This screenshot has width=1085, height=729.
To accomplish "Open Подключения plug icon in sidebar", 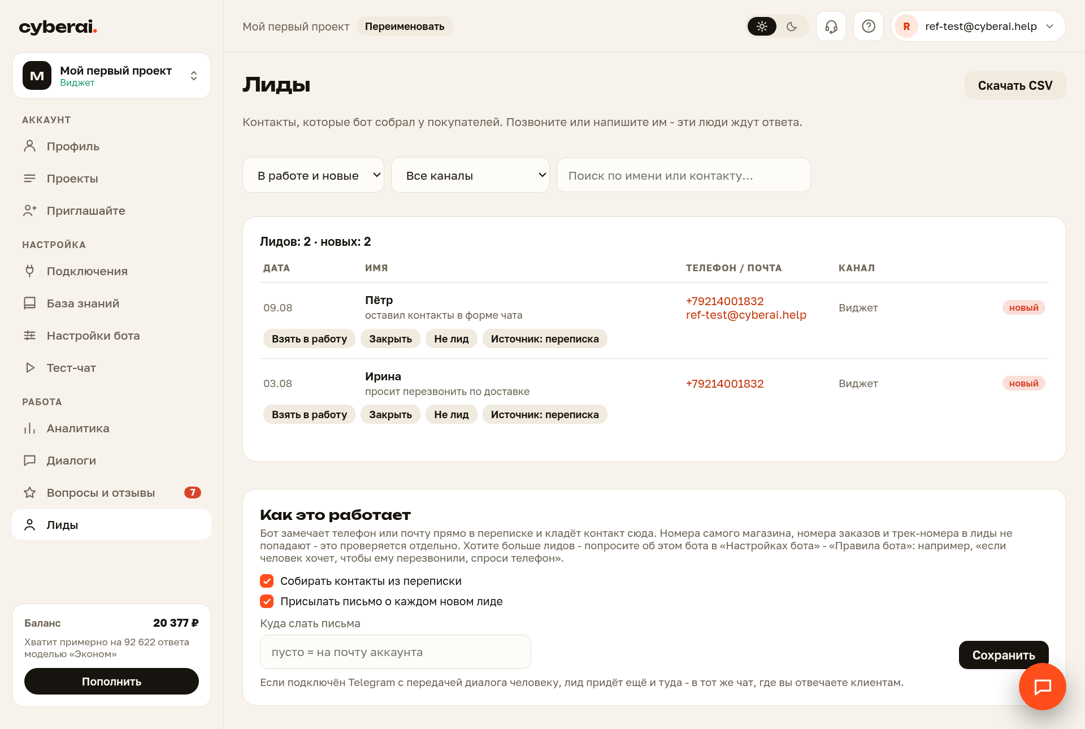I will coord(30,271).
